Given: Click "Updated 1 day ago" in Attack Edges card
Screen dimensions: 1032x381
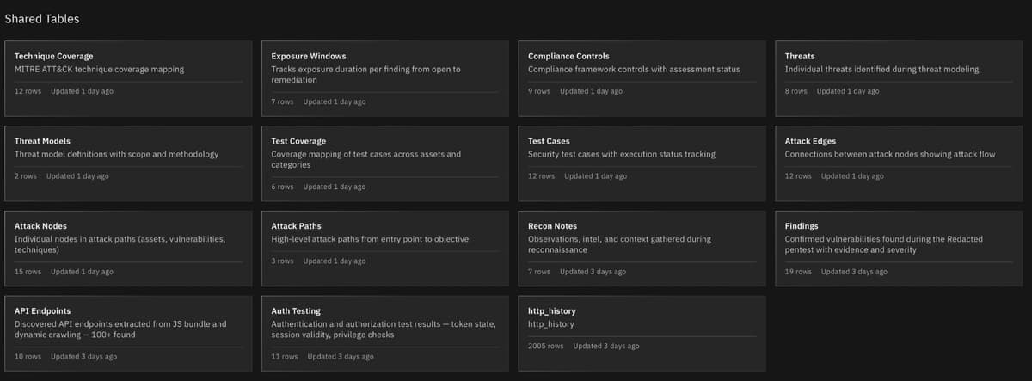Looking at the screenshot, I should (852, 176).
